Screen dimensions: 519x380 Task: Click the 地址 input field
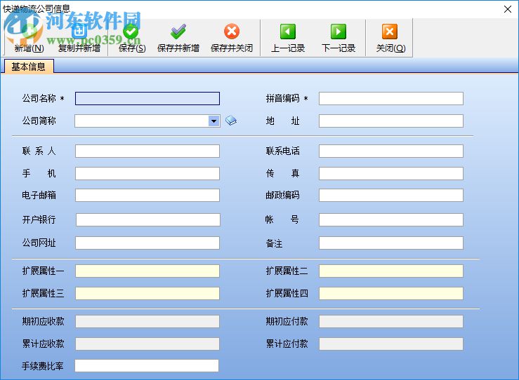(x=391, y=121)
